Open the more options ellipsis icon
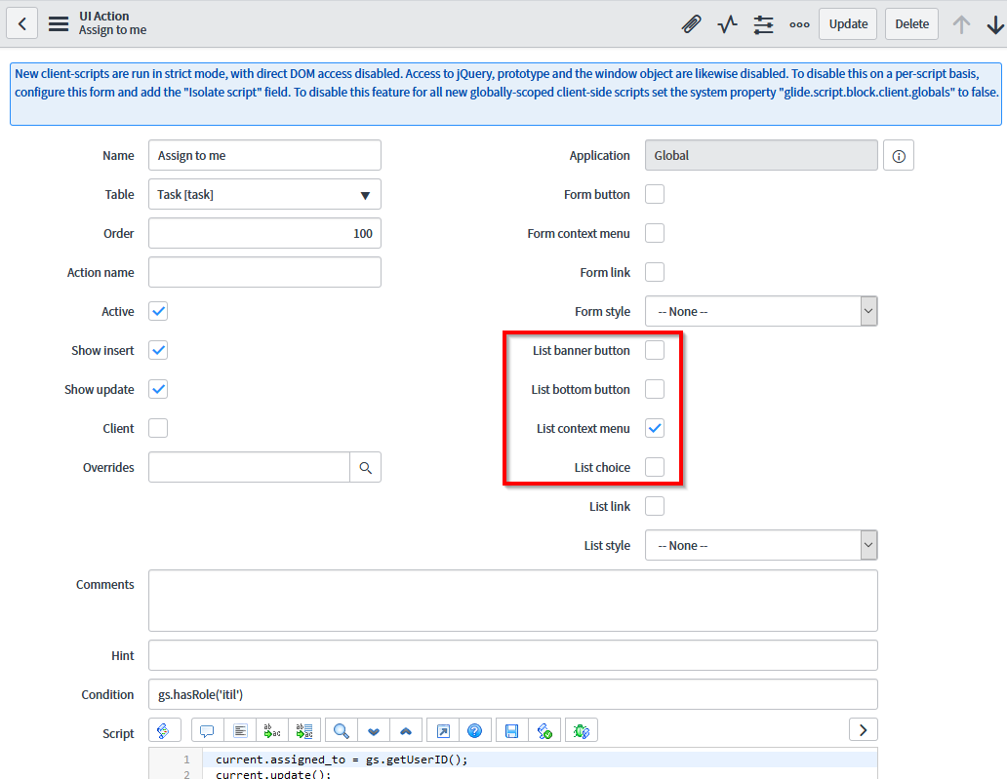This screenshot has width=1007, height=779. click(x=799, y=24)
